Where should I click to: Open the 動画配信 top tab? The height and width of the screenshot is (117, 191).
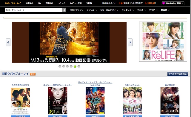(x=29, y=3)
